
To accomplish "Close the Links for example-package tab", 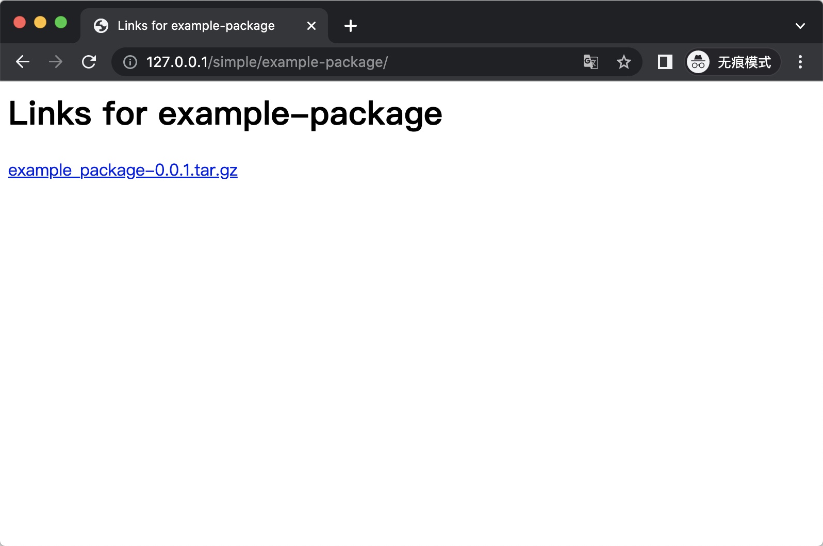I will coord(311,26).
